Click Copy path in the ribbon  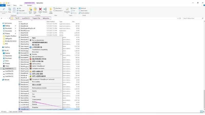21,10
